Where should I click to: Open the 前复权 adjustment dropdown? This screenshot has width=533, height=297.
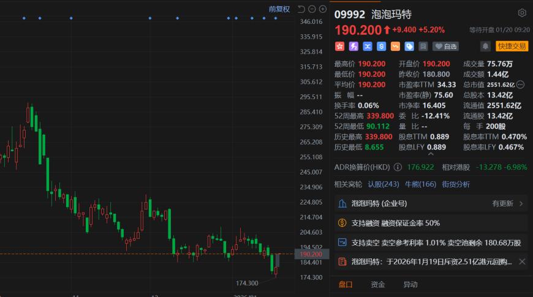point(279,9)
